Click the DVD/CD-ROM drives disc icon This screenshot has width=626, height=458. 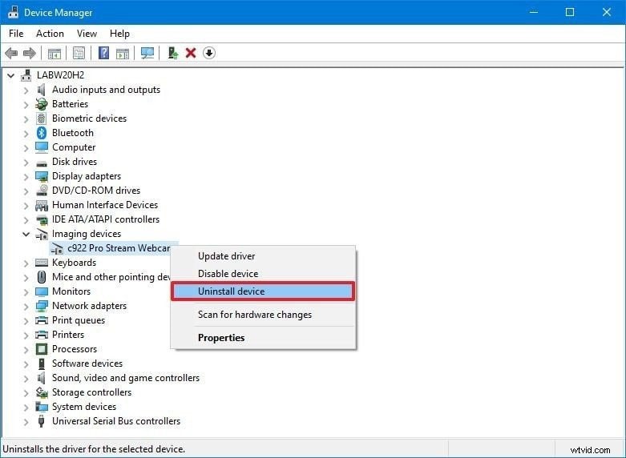[x=42, y=191]
